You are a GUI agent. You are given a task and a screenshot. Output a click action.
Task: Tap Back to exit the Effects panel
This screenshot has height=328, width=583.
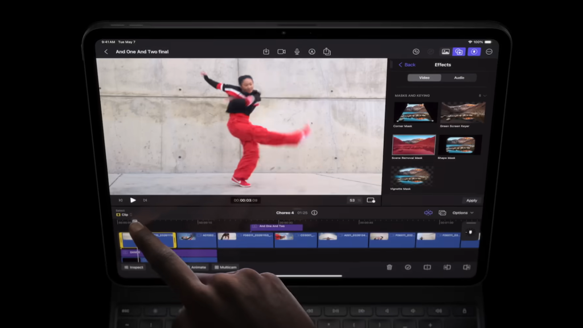407,64
